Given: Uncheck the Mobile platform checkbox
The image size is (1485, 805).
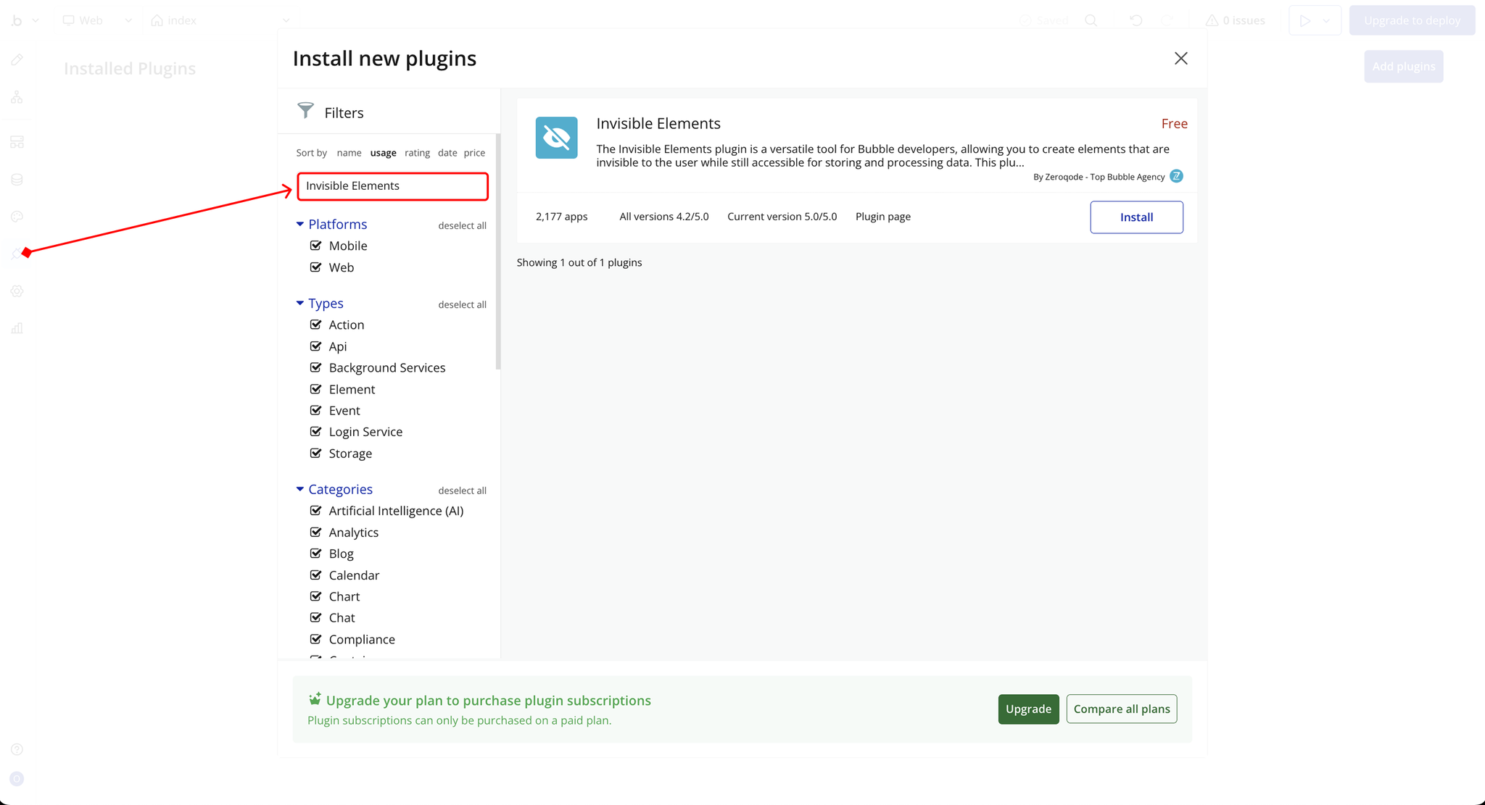Looking at the screenshot, I should pos(316,246).
